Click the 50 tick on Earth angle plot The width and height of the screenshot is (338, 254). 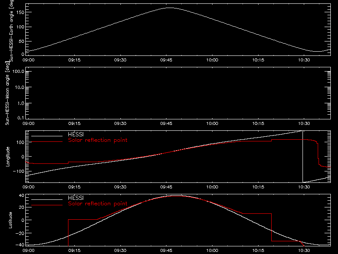coord(22,41)
